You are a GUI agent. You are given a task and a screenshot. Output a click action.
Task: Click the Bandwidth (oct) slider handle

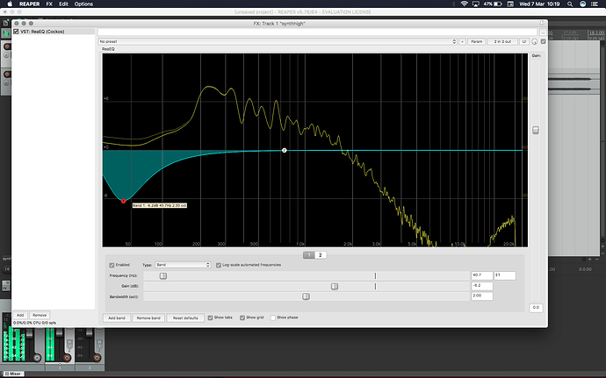(x=306, y=296)
